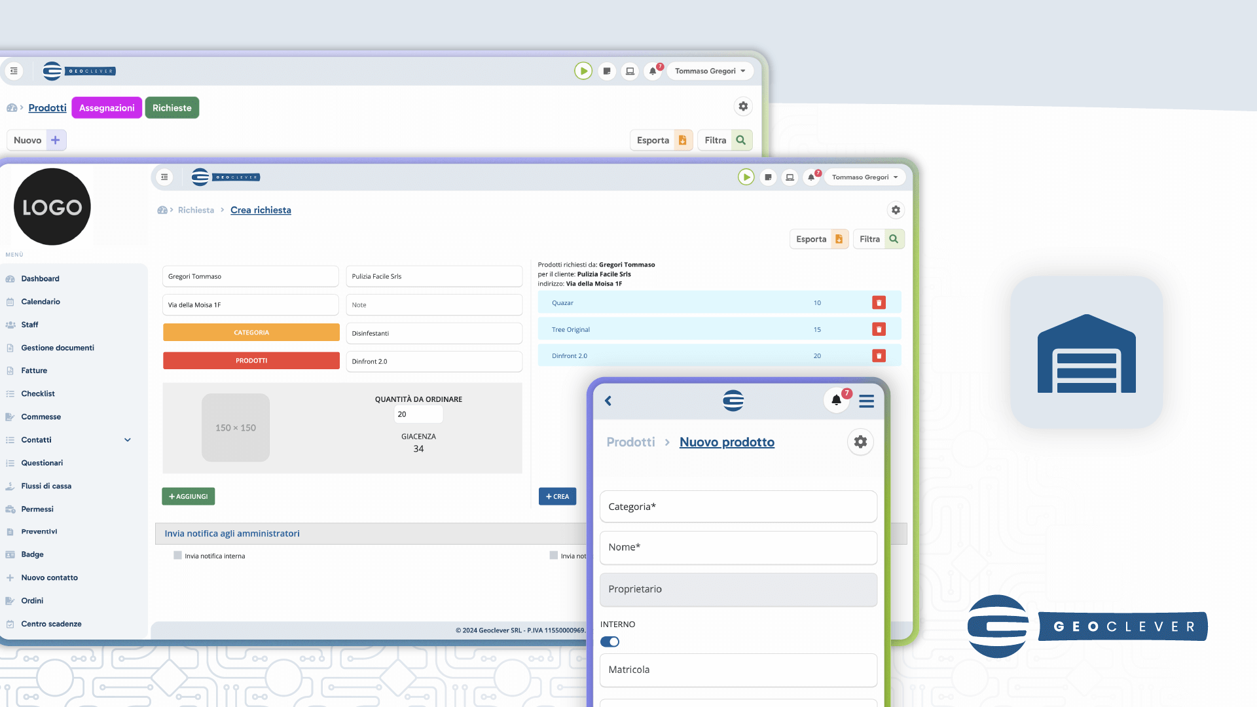Delete the Dinfront 2.0 row with the trash icon
The width and height of the screenshot is (1257, 707).
(879, 355)
